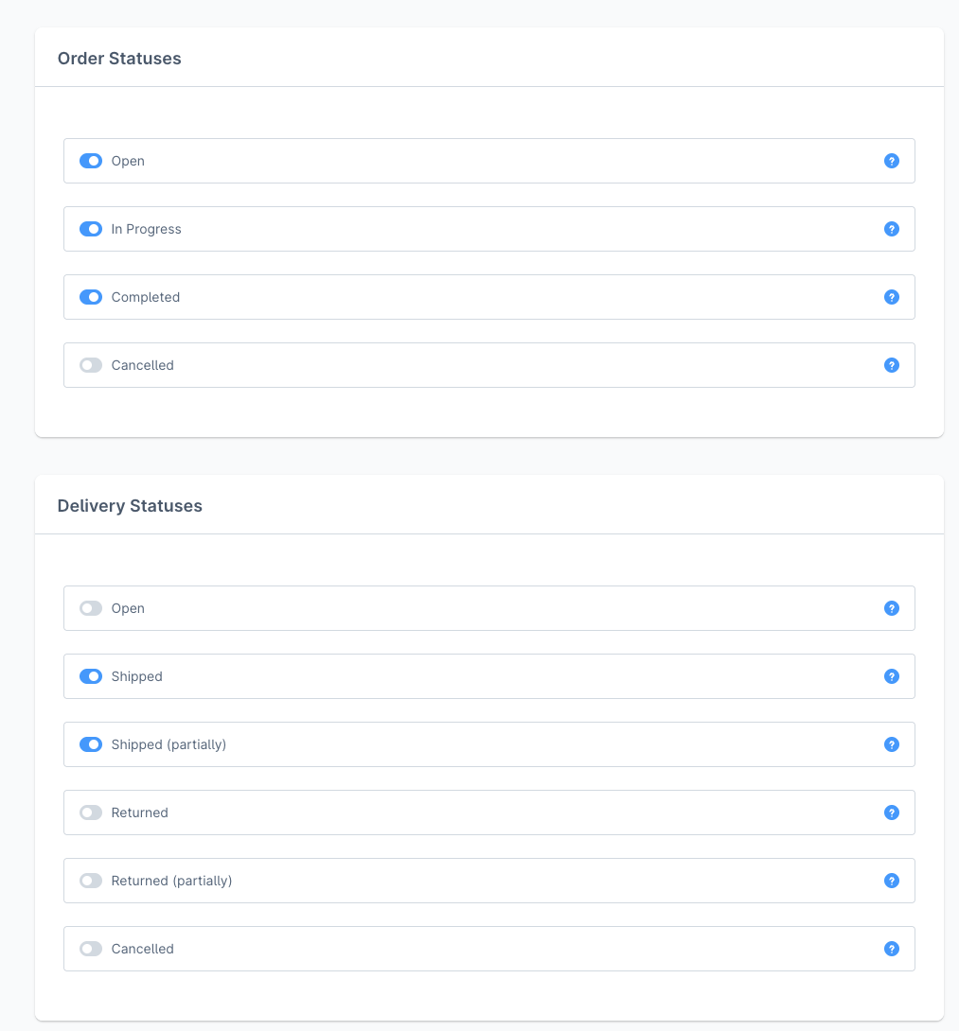Open help for Shipped (partially) status
This screenshot has width=959, height=1031.
pos(891,744)
